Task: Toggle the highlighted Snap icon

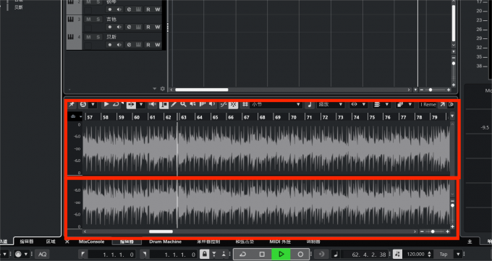Action: tap(233, 104)
